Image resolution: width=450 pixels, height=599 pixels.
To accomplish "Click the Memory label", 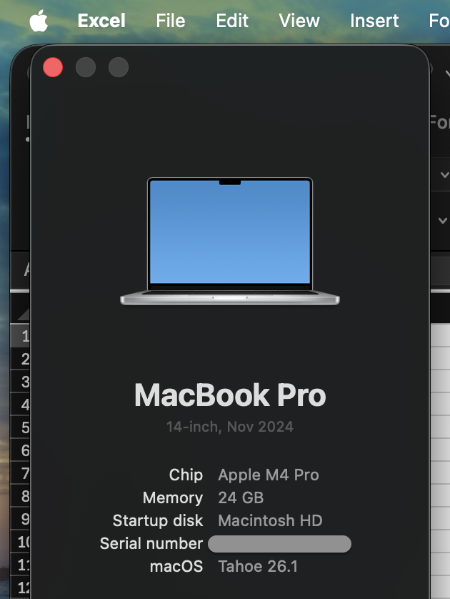I will coord(173,497).
